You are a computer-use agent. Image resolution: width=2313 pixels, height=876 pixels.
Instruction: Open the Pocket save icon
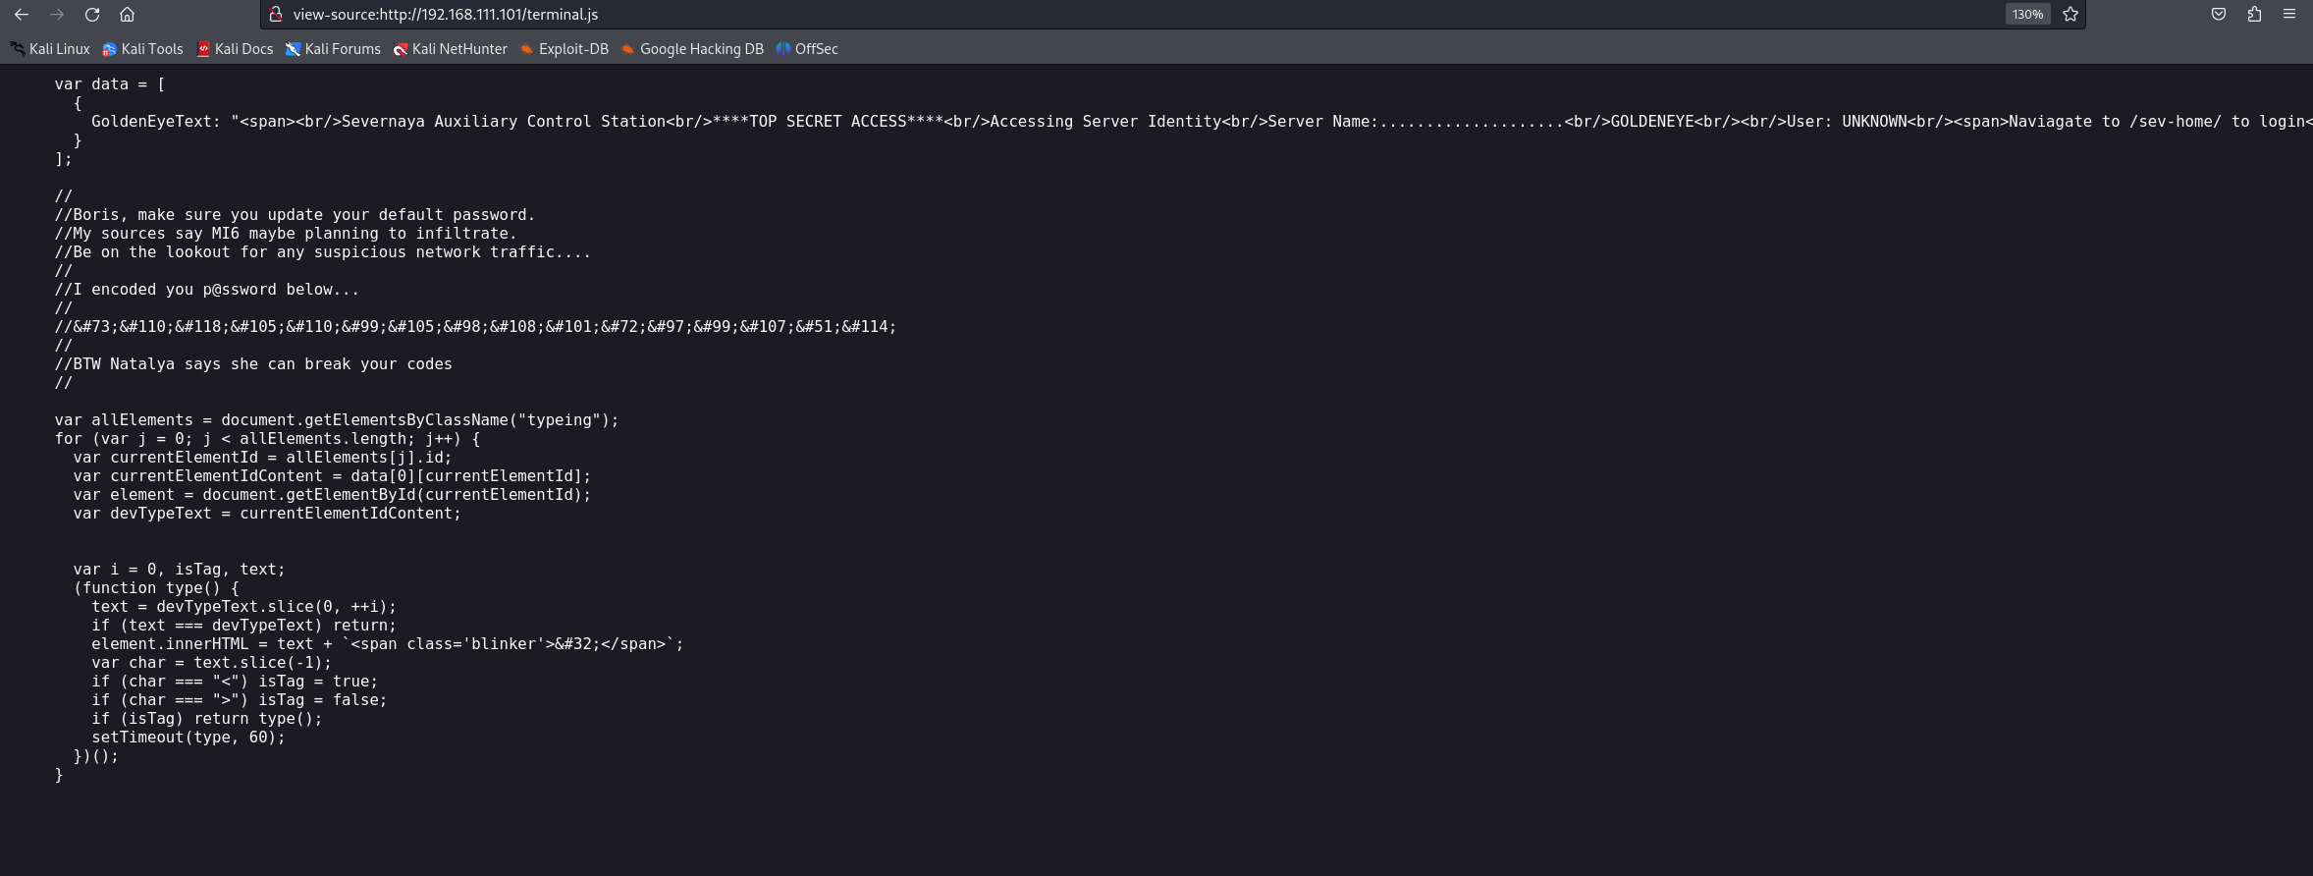pyautogui.click(x=2219, y=15)
